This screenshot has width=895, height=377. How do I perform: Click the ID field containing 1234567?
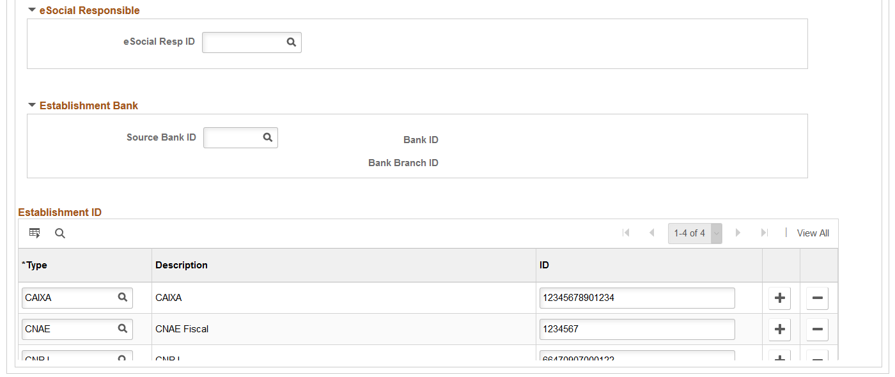637,330
